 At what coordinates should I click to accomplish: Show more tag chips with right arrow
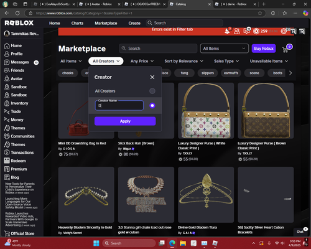[290, 73]
